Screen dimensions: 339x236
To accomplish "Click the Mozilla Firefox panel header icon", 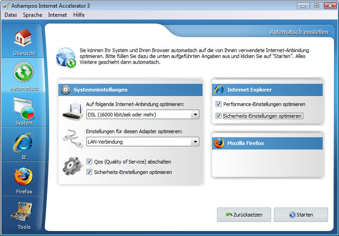I will click(219, 143).
